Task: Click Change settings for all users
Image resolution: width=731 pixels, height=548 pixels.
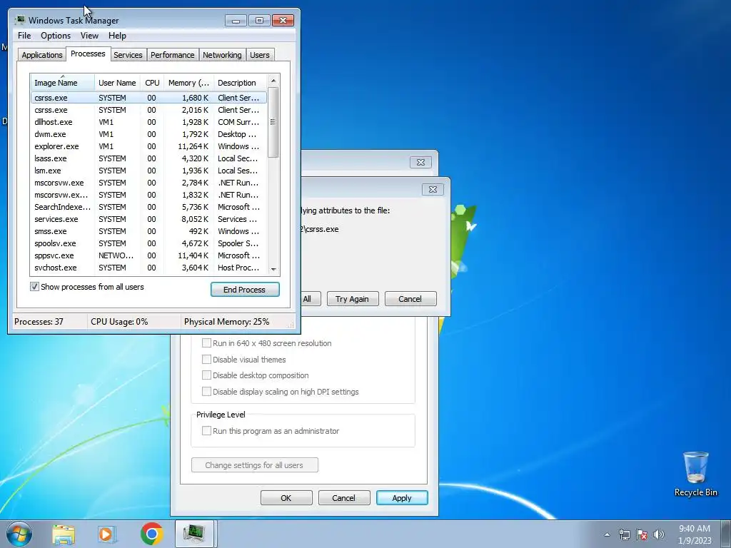Action: [x=255, y=465]
